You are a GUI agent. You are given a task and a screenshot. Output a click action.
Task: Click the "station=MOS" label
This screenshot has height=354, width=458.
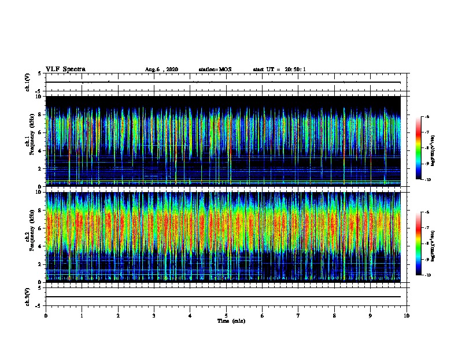[215, 69]
